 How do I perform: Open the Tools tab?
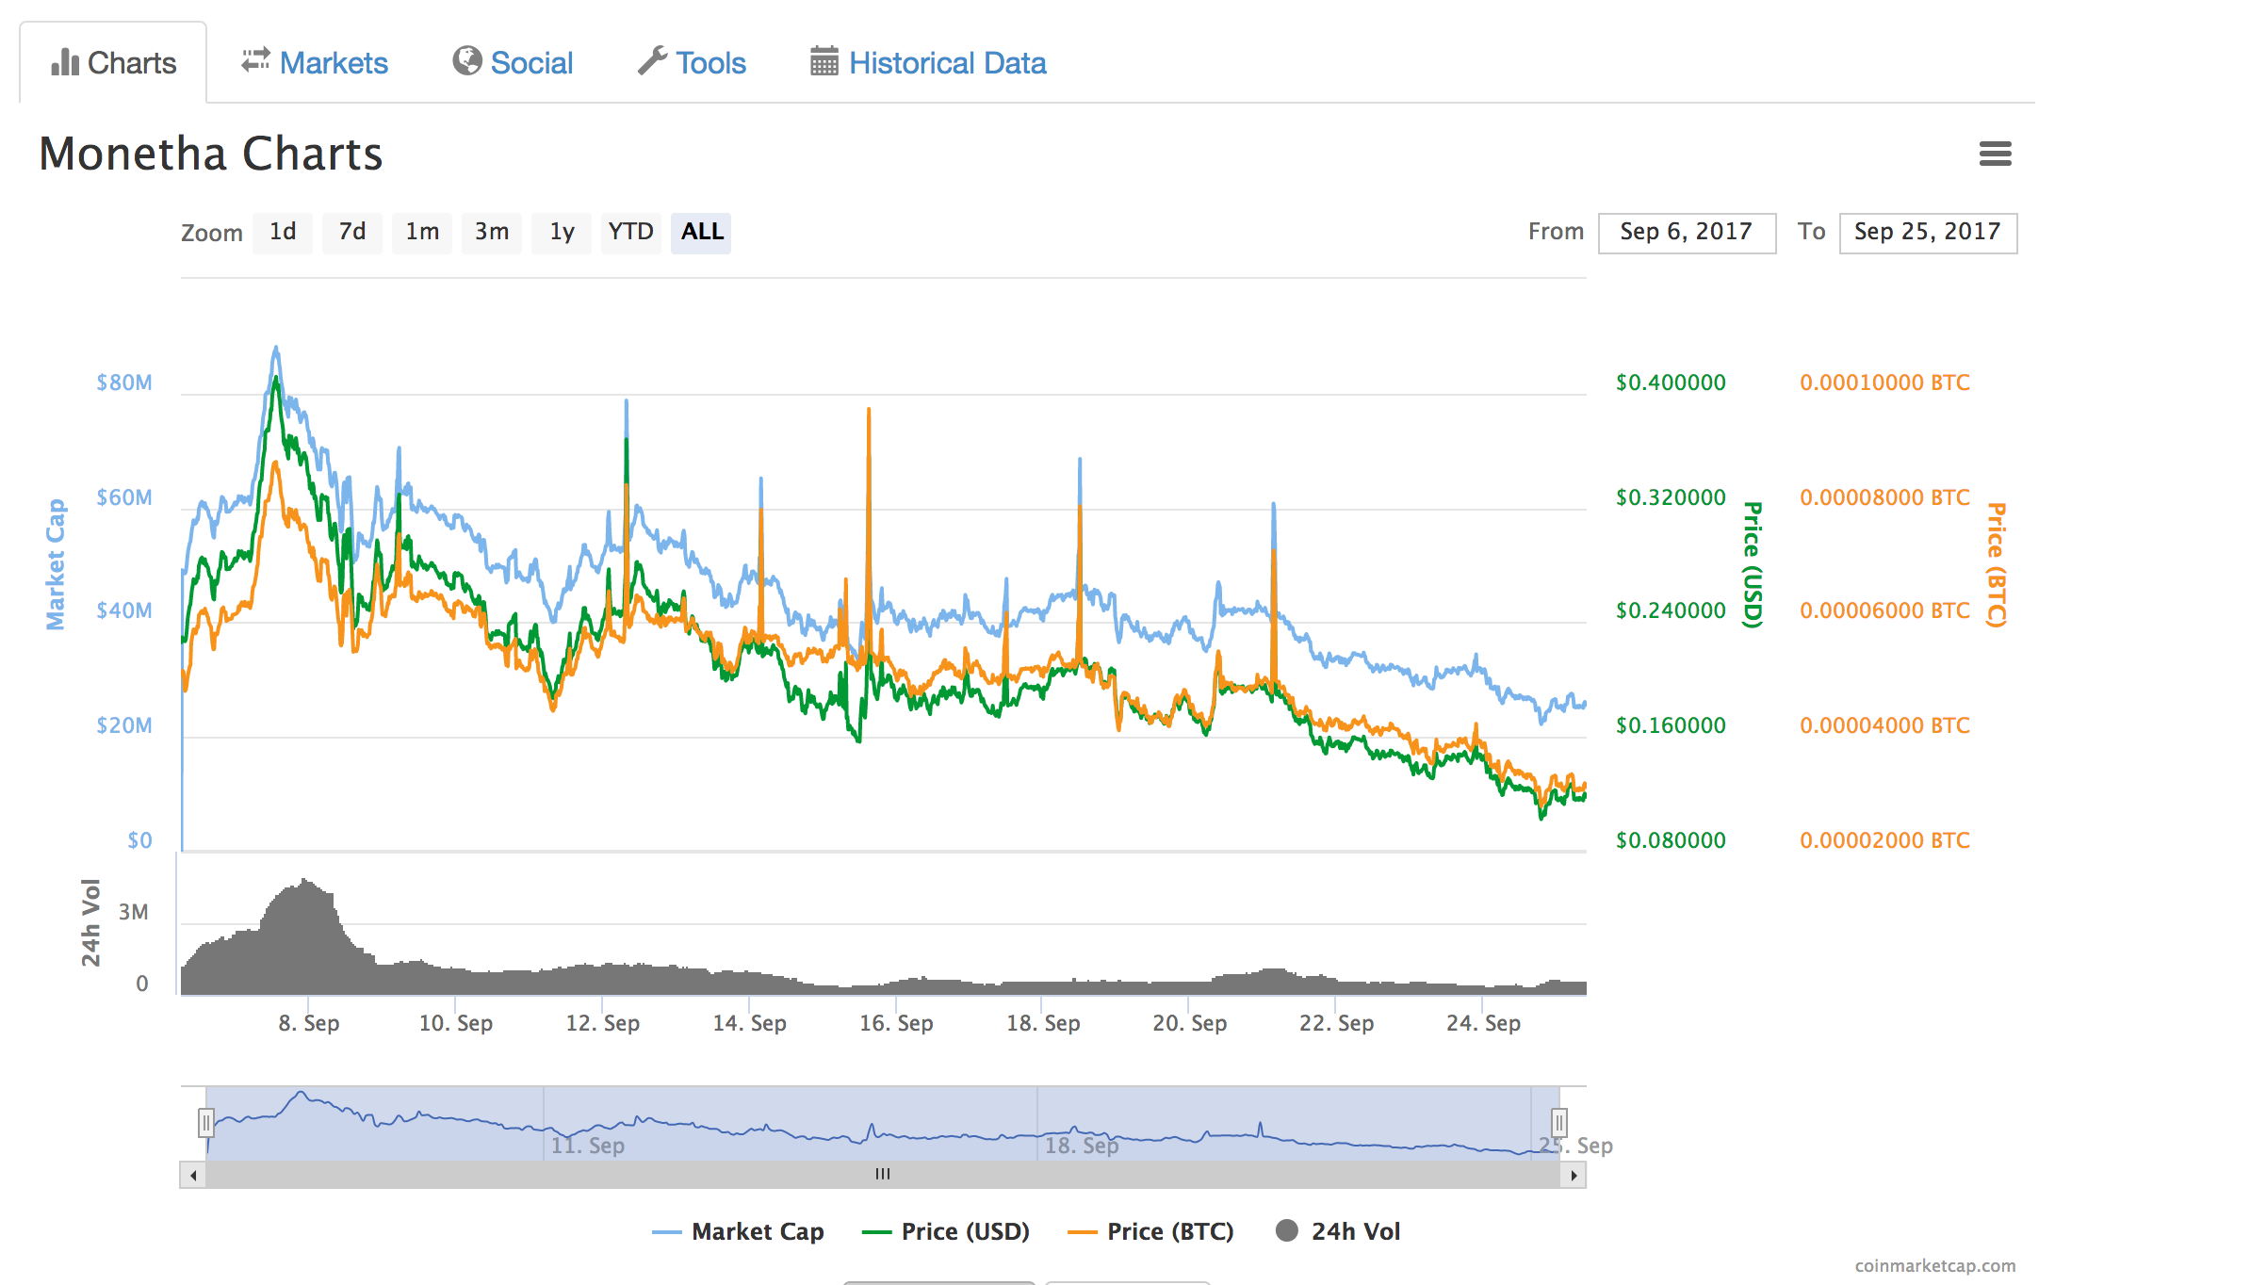tap(692, 63)
